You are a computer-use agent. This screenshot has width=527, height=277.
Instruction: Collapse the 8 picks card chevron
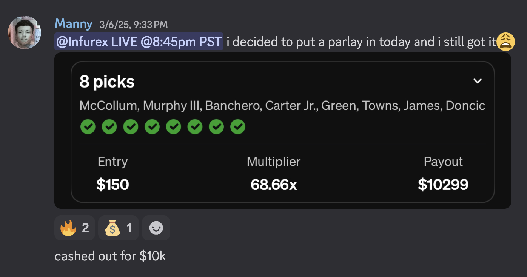(478, 81)
